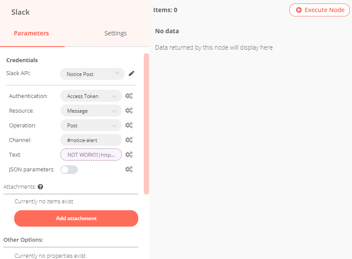Open gear options for the Operation parameter
The height and width of the screenshot is (259, 352).
pyautogui.click(x=129, y=126)
